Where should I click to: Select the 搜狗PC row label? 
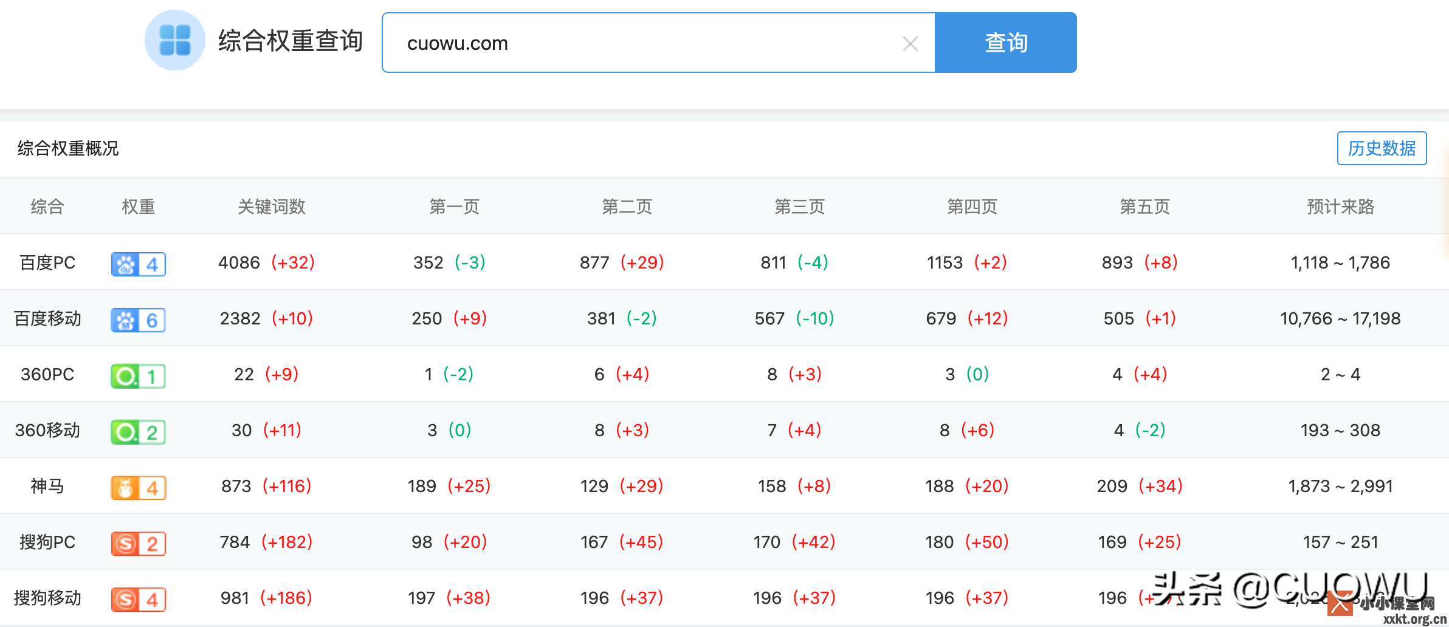click(47, 542)
